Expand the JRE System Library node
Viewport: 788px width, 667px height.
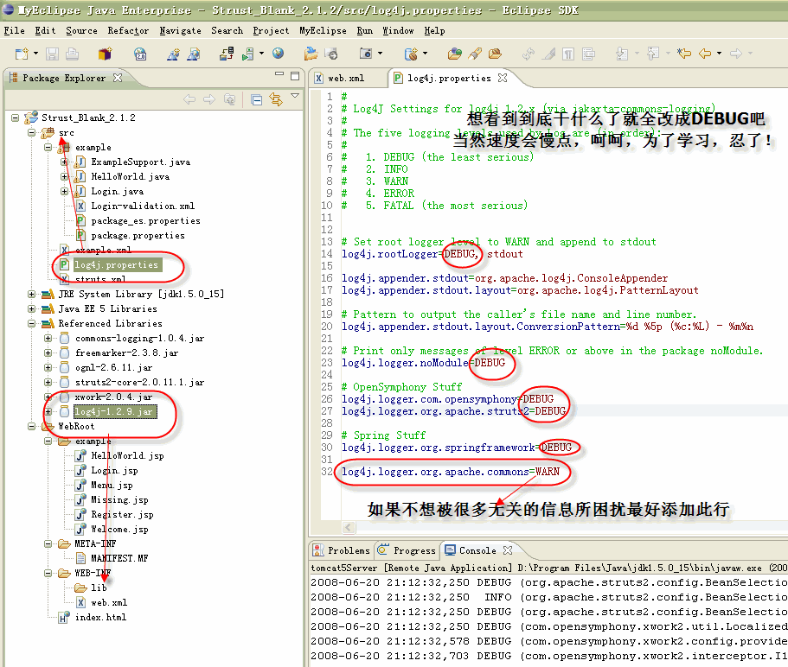(x=32, y=294)
